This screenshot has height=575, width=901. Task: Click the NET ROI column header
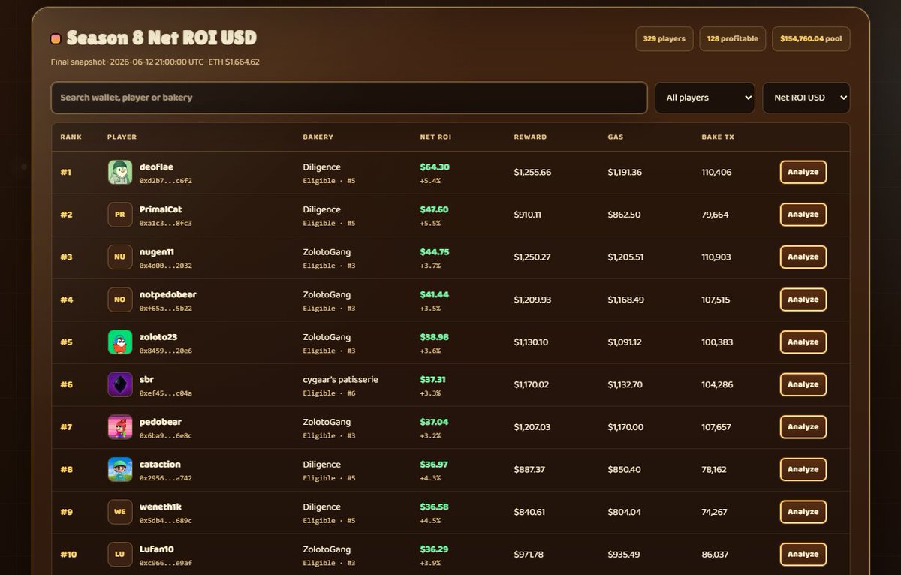(436, 137)
